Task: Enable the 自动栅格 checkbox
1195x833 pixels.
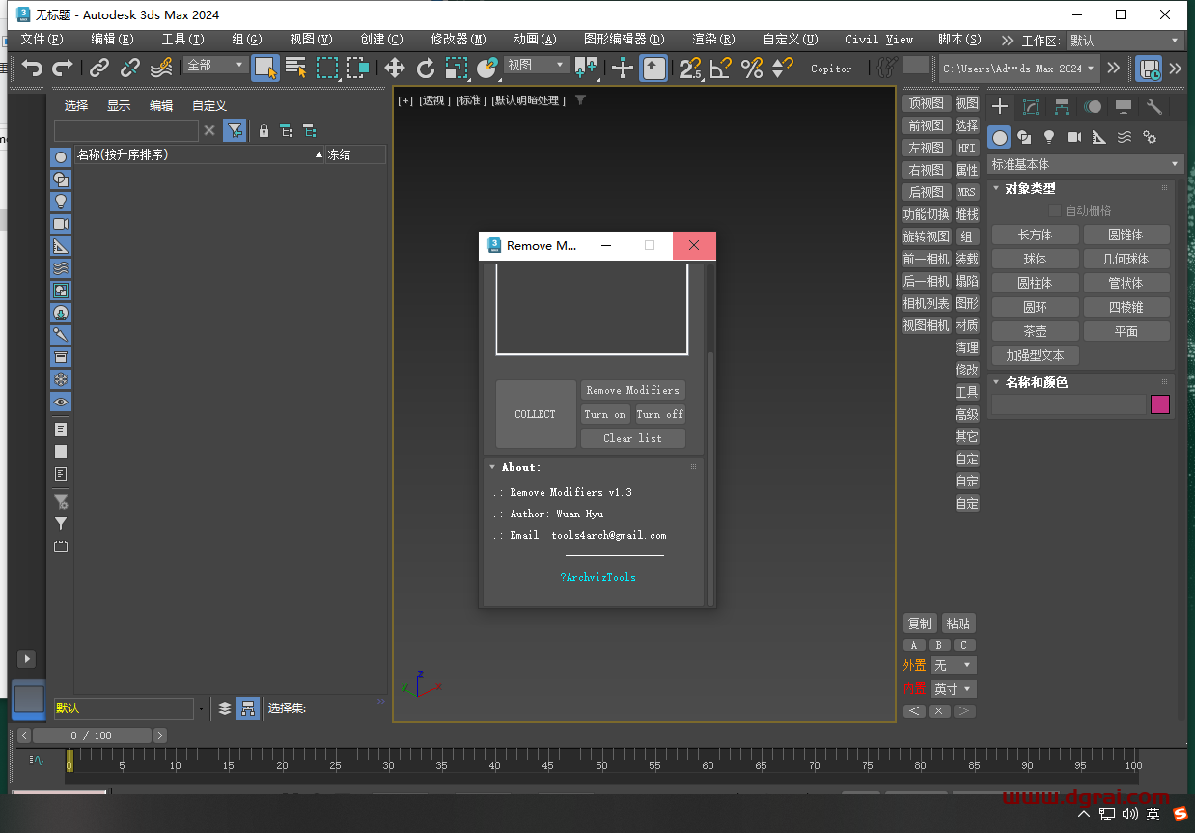Action: pos(1055,210)
